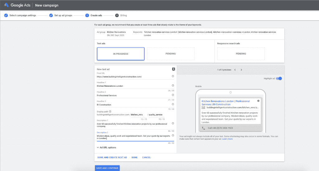Click the 'Text ads' heading
The width and height of the screenshot is (319, 171).
[x=101, y=44]
